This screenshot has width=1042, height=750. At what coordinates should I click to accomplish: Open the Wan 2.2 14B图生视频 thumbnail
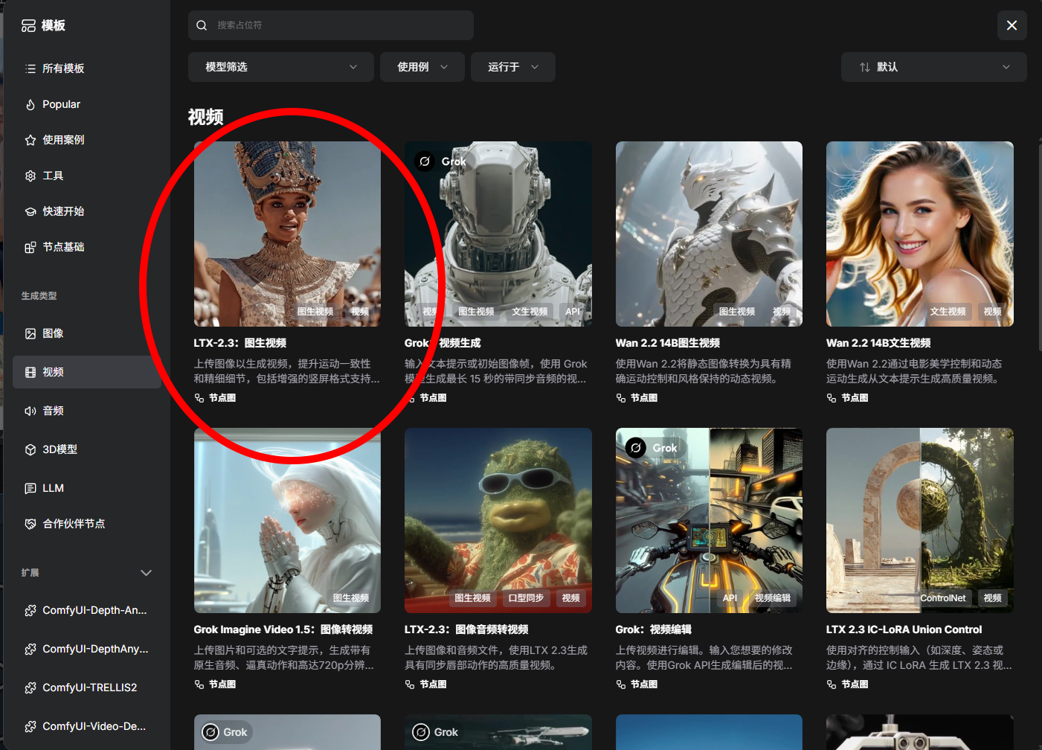click(709, 234)
